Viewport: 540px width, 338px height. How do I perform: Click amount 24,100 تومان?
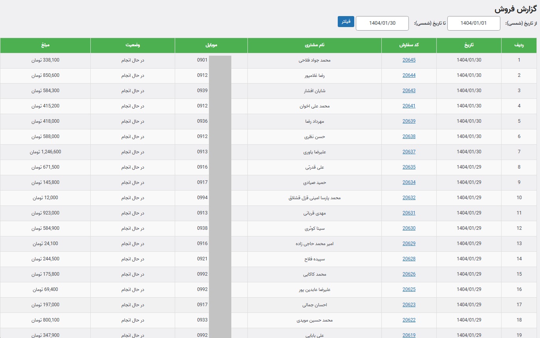tap(45, 244)
